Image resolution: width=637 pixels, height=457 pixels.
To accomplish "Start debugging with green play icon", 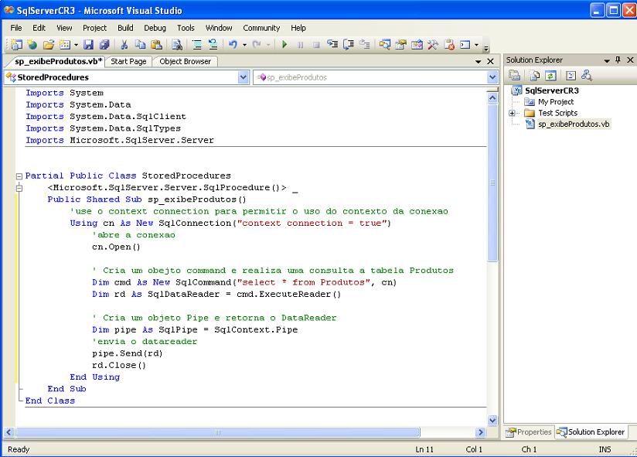I will click(284, 44).
